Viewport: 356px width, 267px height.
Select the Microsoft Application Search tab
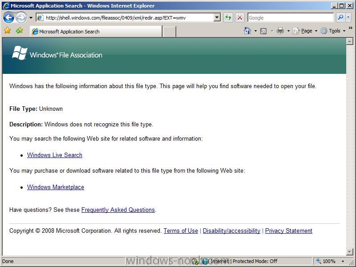(x=96, y=32)
